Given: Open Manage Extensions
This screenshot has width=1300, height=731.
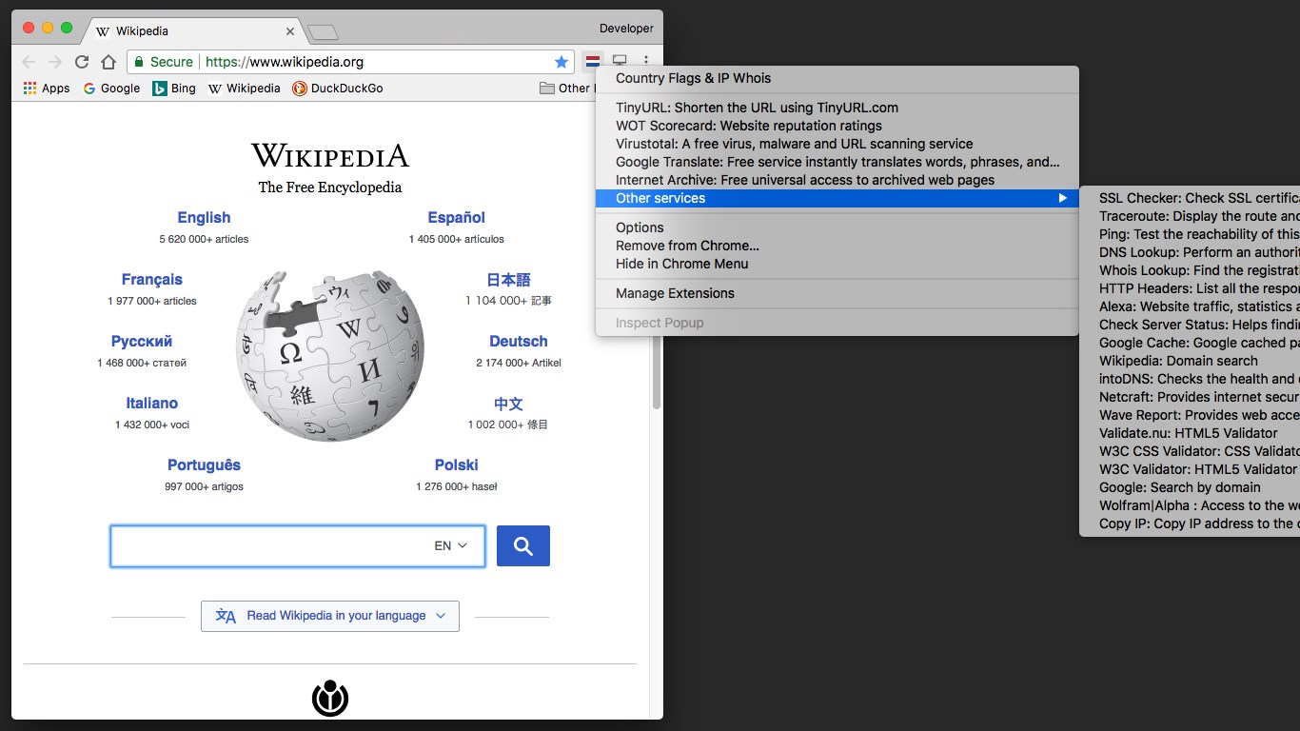Looking at the screenshot, I should pyautogui.click(x=837, y=293).
